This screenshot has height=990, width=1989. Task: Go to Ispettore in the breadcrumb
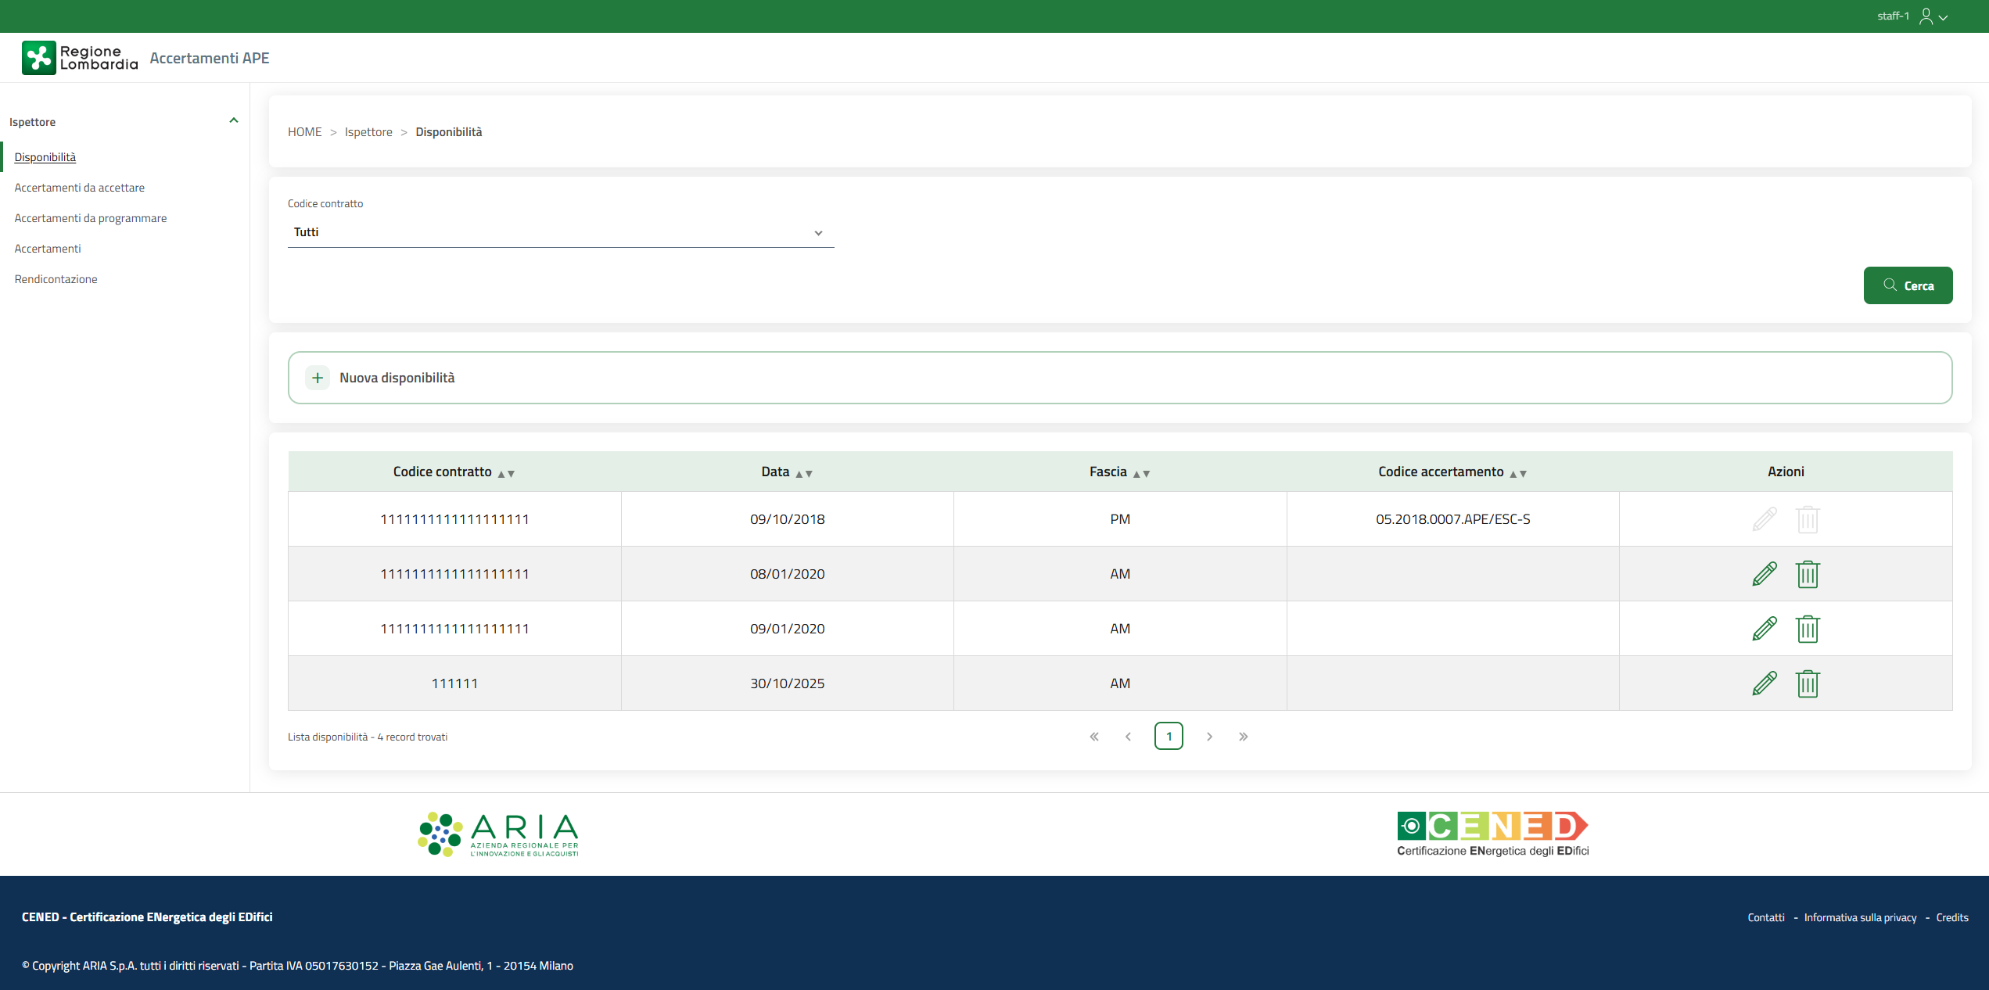[x=368, y=132]
